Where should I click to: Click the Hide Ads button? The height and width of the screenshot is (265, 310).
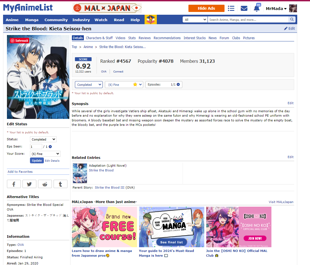click(206, 8)
